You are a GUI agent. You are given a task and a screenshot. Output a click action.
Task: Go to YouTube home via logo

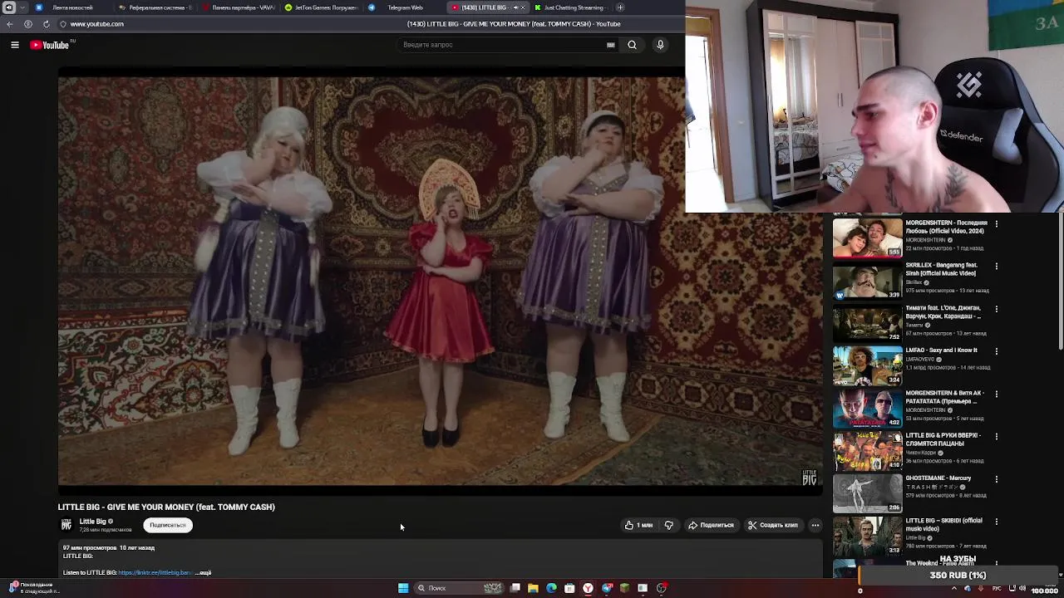(x=50, y=45)
